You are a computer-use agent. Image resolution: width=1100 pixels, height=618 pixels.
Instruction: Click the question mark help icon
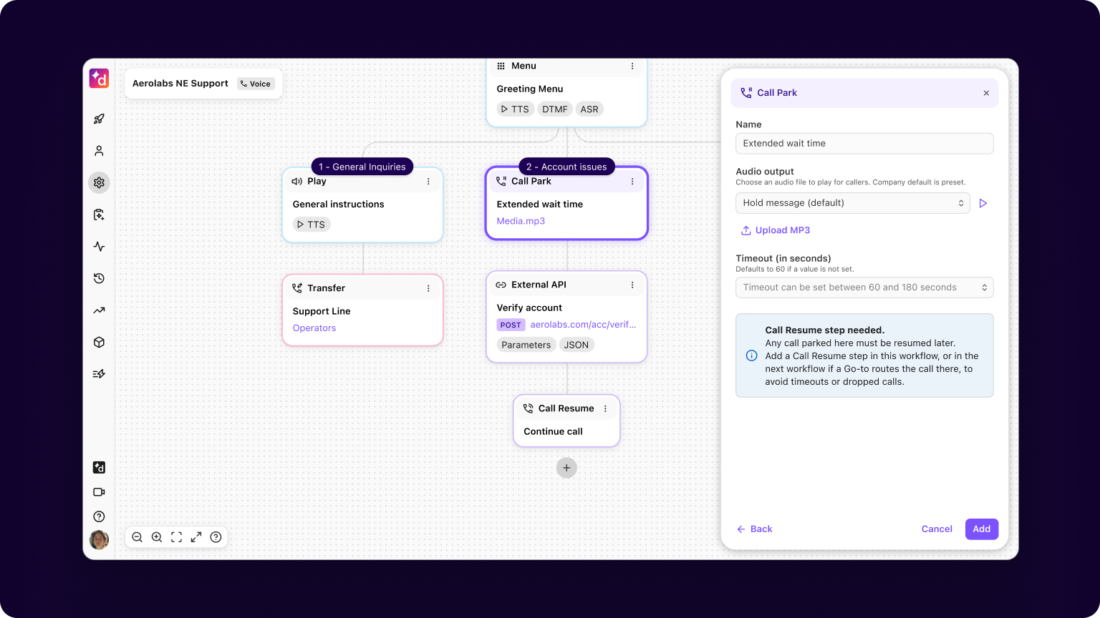[99, 516]
